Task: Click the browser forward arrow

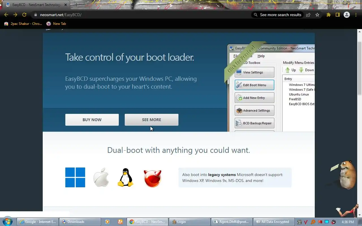Action: tap(15, 15)
